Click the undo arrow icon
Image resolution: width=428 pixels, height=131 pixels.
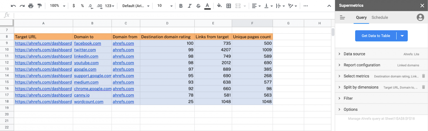click(13, 6)
